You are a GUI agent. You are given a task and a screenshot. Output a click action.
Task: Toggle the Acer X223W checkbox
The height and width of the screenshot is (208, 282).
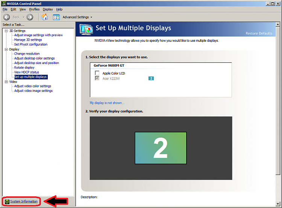(97, 78)
